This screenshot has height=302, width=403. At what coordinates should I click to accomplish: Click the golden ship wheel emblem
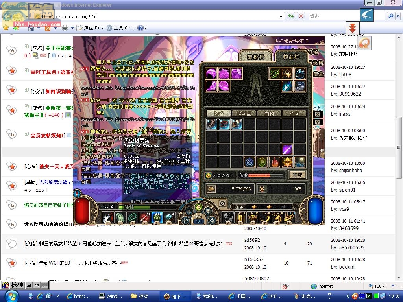pos(287,162)
